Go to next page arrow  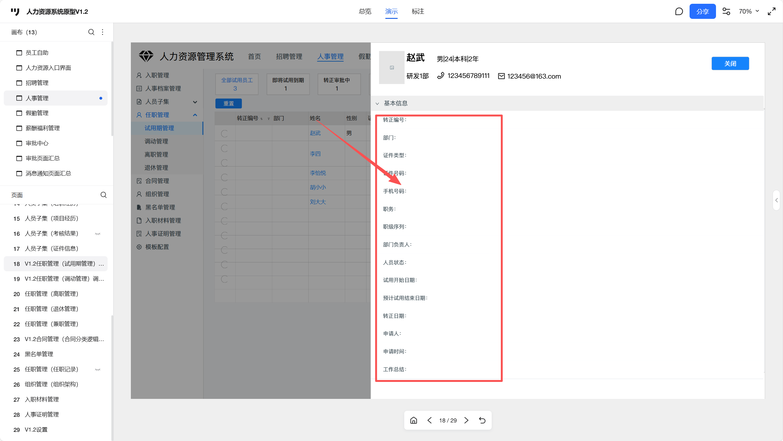pyautogui.click(x=467, y=420)
